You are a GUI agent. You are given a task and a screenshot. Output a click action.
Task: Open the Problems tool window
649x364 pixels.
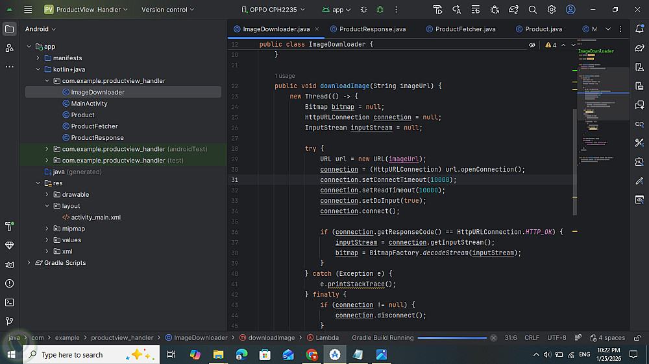[9, 284]
